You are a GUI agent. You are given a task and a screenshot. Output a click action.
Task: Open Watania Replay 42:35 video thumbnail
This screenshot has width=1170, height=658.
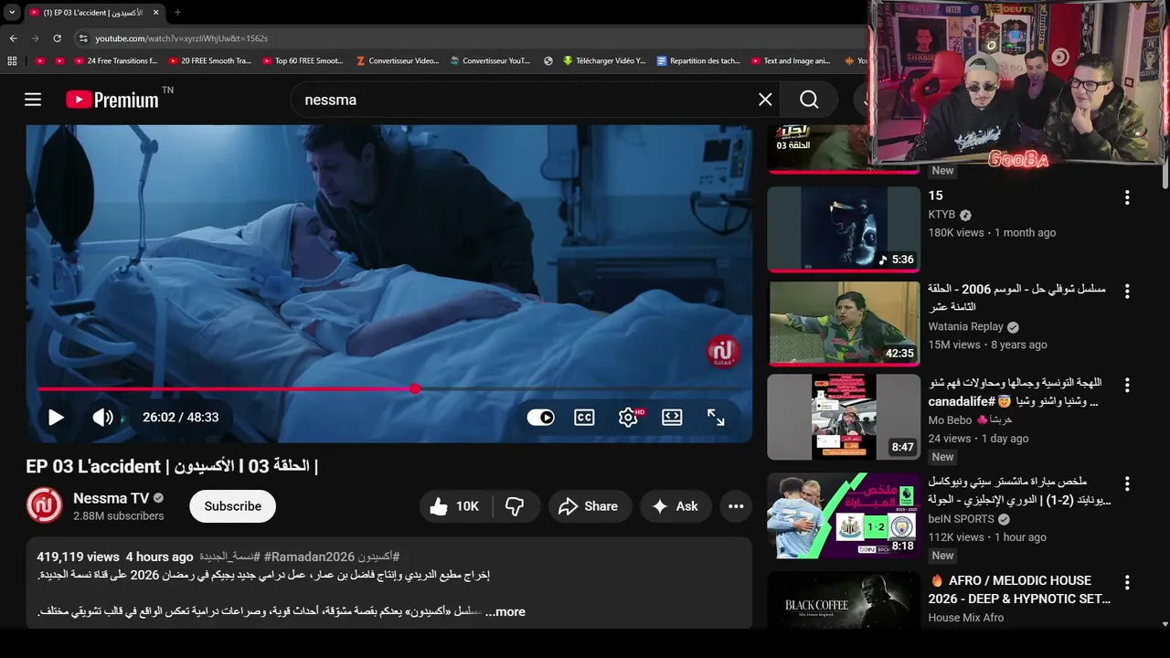pos(844,324)
